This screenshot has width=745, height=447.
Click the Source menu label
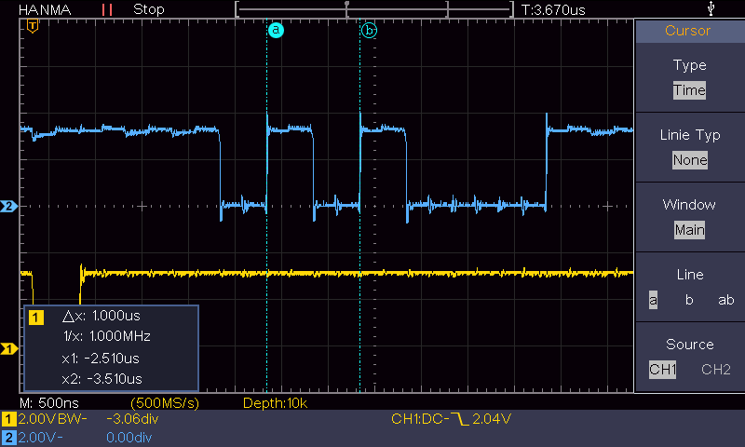pyautogui.click(x=690, y=345)
